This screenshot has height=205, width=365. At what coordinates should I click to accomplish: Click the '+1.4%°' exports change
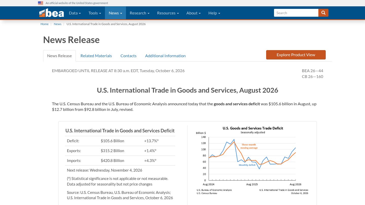point(150,151)
